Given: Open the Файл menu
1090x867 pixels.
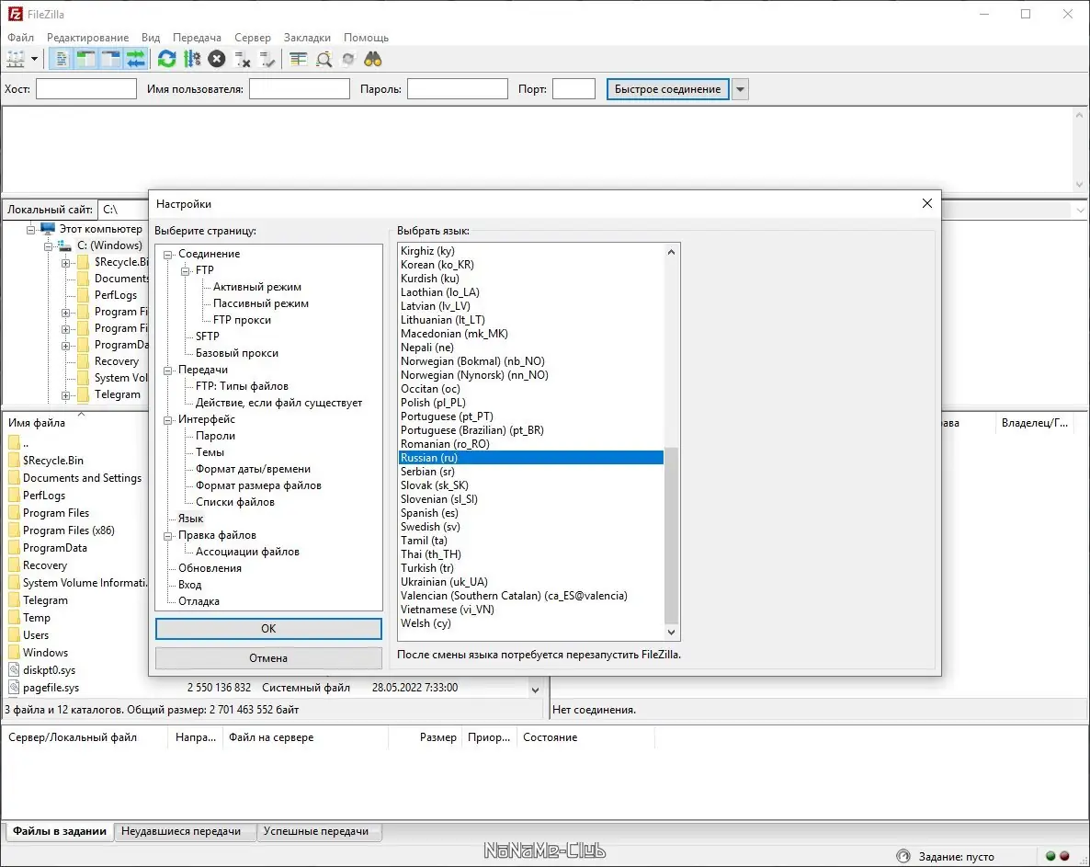Looking at the screenshot, I should [x=21, y=38].
